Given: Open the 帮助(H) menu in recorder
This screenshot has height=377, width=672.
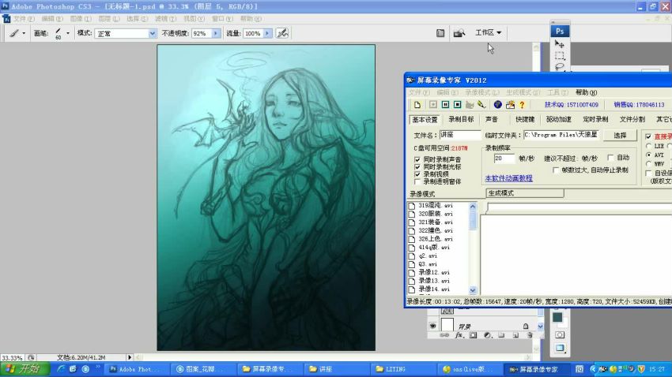Looking at the screenshot, I should [x=587, y=92].
